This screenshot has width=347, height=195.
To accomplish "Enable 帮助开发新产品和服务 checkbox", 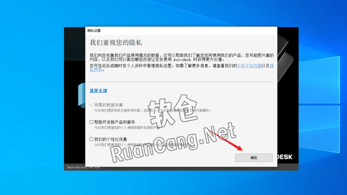I will pyautogui.click(x=91, y=122).
